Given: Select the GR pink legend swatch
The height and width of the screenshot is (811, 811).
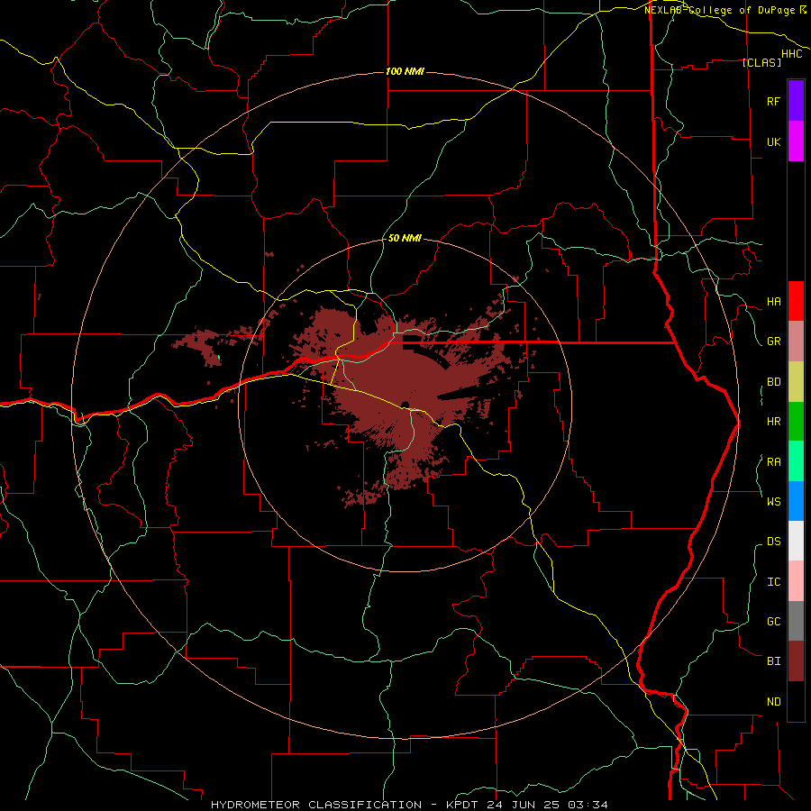Looking at the screenshot, I should 796,341.
